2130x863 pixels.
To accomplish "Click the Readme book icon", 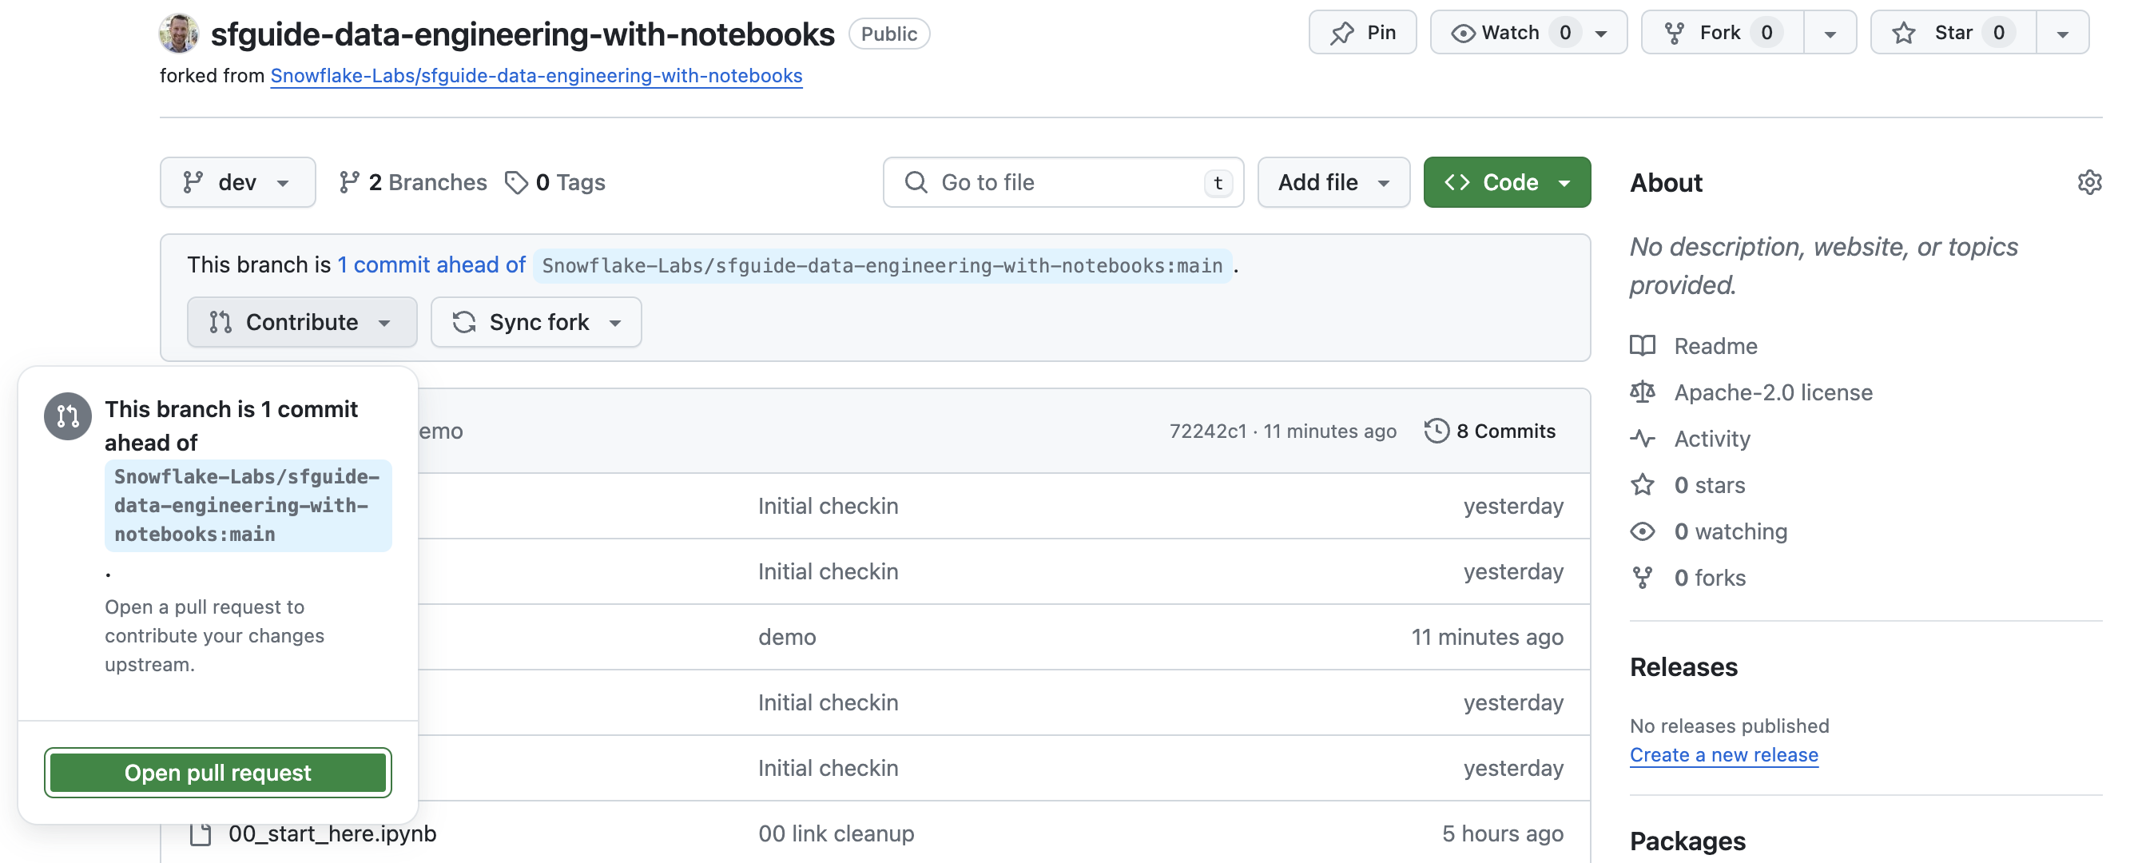I will click(1642, 345).
